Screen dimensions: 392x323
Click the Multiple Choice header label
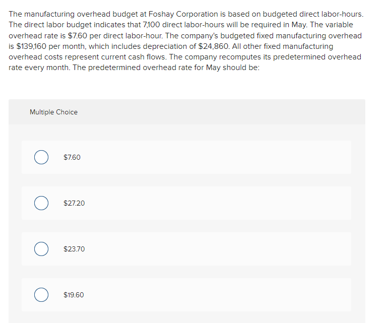click(x=53, y=112)
